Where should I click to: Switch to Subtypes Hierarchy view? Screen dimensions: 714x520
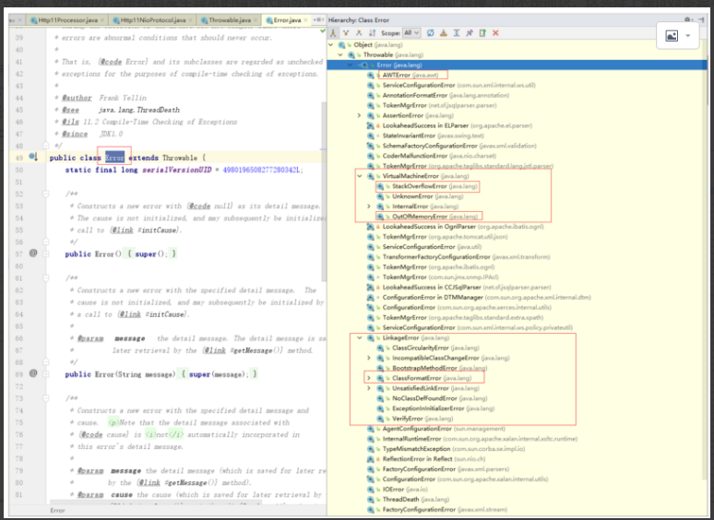pyautogui.click(x=359, y=33)
